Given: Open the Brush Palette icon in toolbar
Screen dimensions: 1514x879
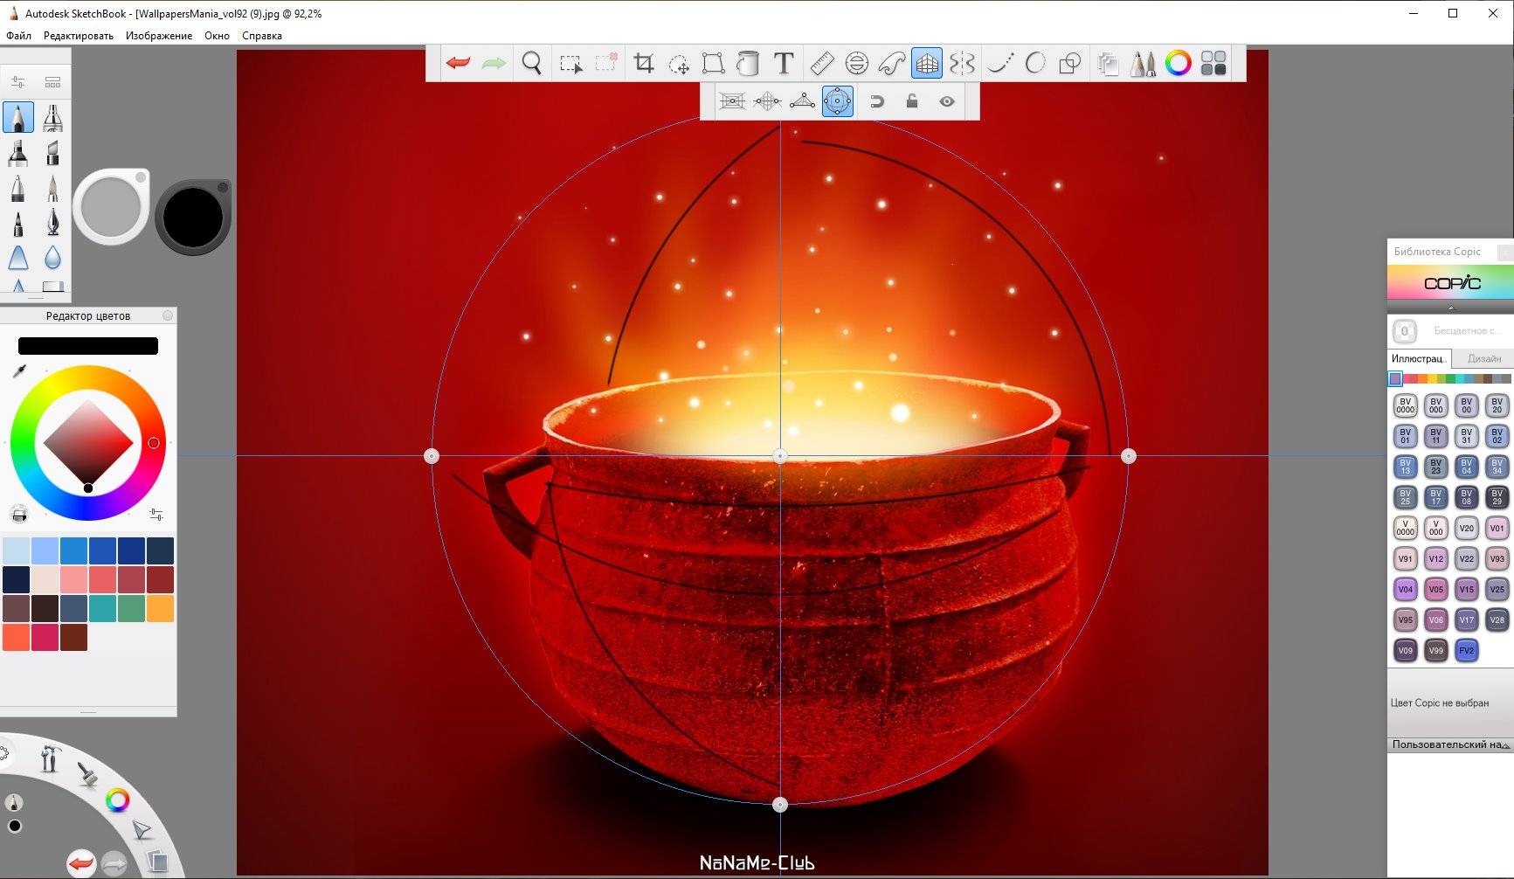Looking at the screenshot, I should 1143,63.
